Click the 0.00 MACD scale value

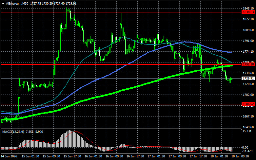coord(246,148)
